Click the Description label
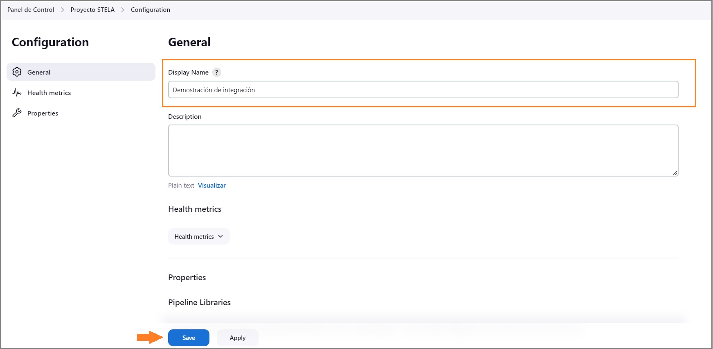 coord(185,116)
